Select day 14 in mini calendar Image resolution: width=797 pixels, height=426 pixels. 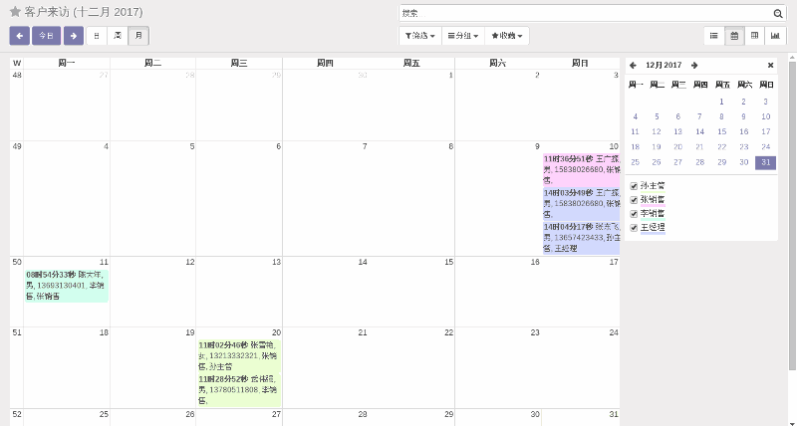(699, 131)
